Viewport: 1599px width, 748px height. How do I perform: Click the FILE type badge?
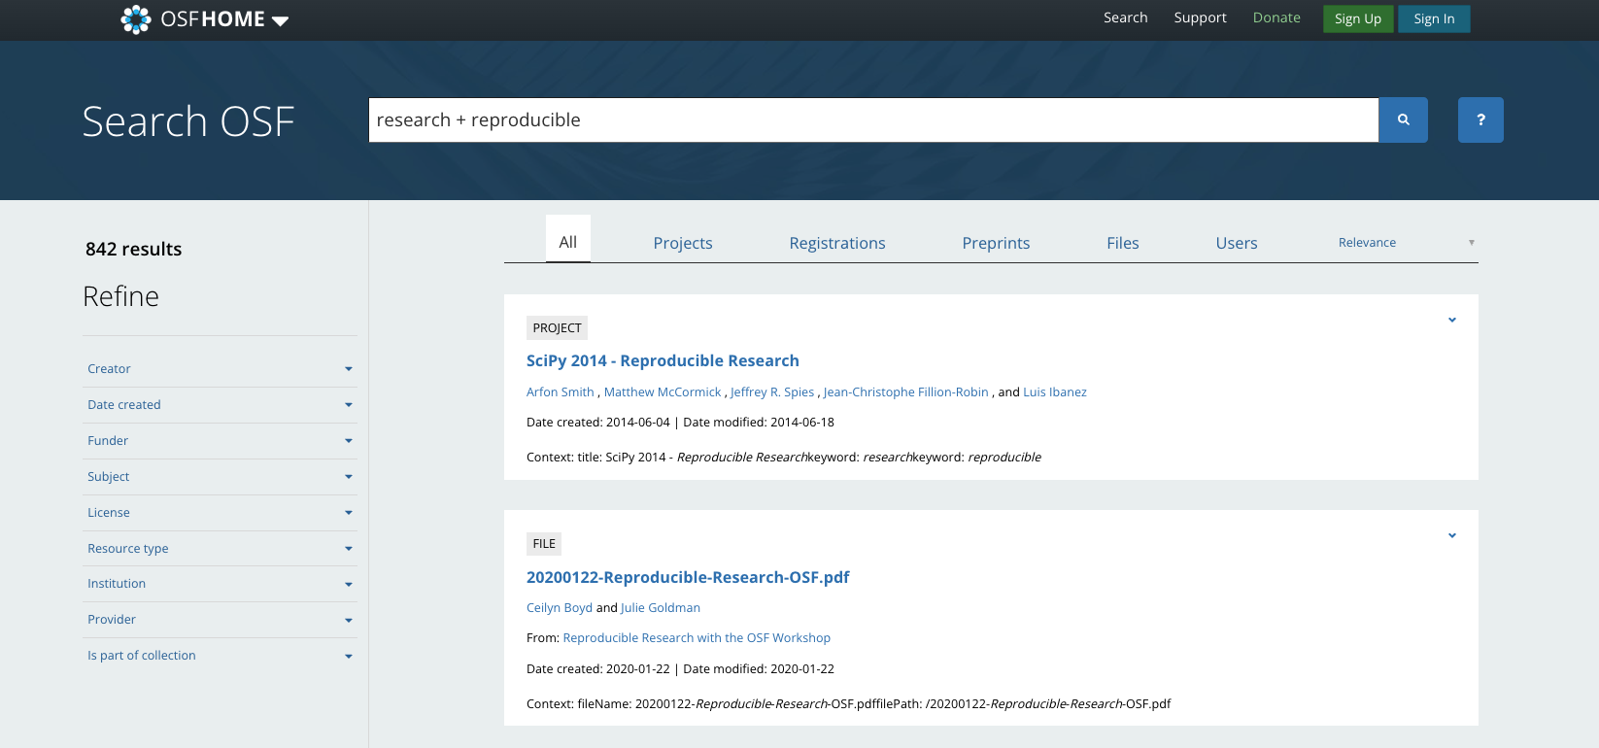point(544,544)
